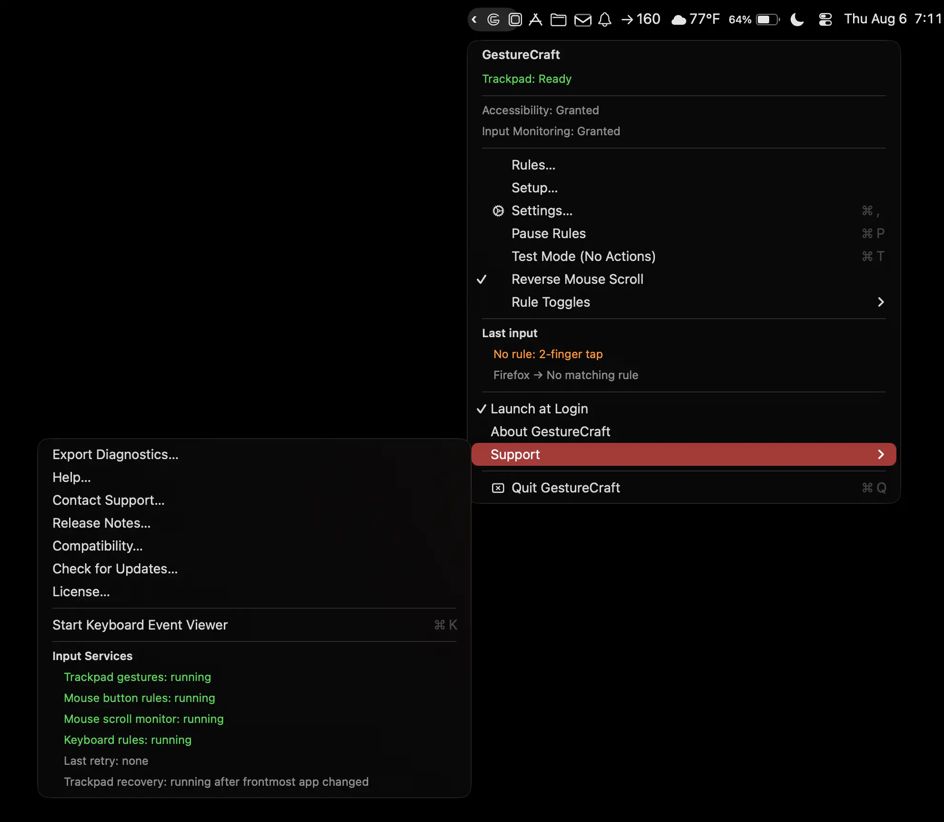Click the Trackpad gestures: running status

pyautogui.click(x=138, y=677)
